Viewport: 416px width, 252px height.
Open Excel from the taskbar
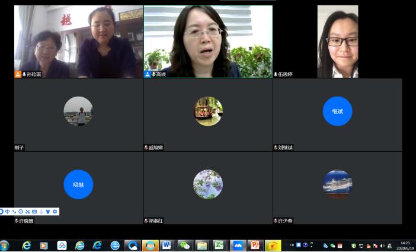(x=219, y=245)
